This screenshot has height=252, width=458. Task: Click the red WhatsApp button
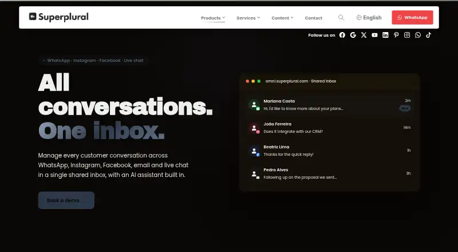[x=412, y=18]
